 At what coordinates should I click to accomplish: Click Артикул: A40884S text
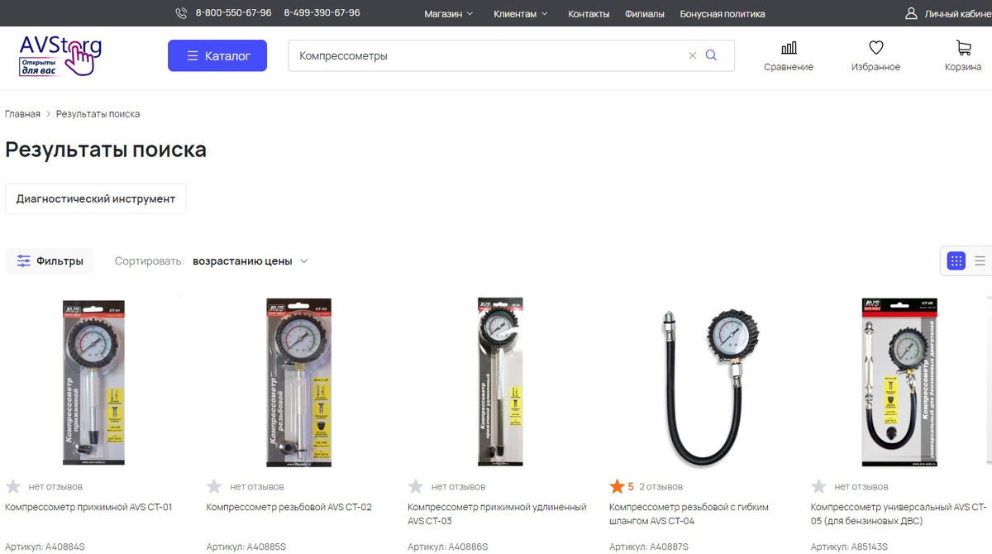[x=45, y=547]
